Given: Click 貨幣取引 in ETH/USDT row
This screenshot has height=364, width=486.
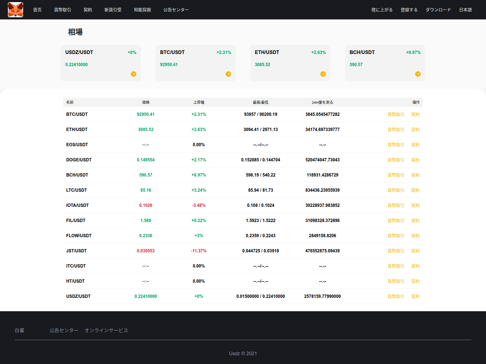Looking at the screenshot, I should (x=396, y=130).
